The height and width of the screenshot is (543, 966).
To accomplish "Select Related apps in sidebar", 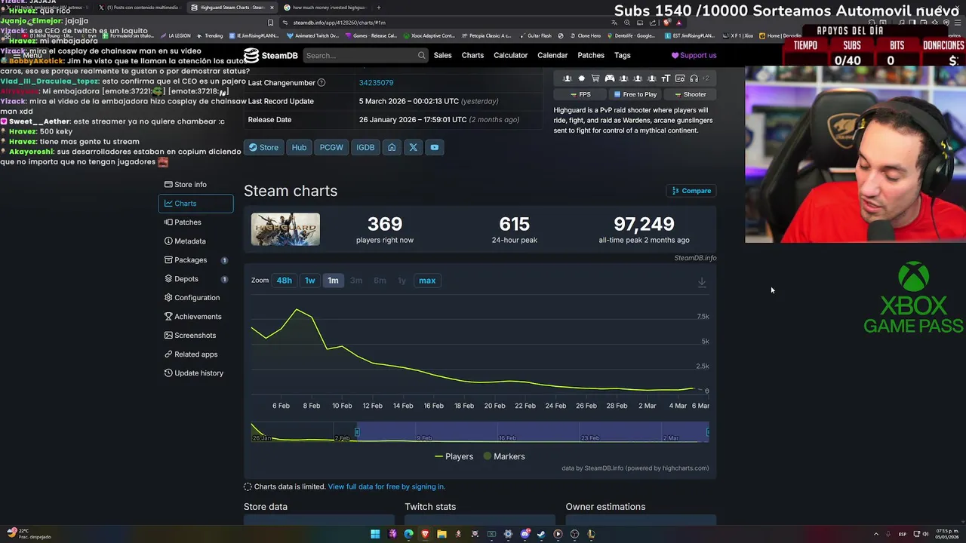I will coord(195,354).
